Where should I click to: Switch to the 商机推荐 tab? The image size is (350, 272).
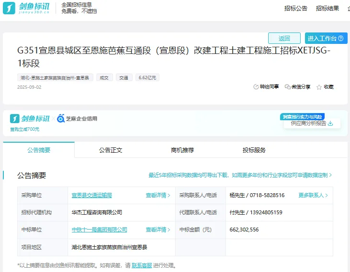pyautogui.click(x=182, y=150)
